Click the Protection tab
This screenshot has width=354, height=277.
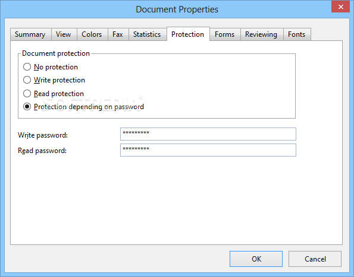[x=188, y=34]
